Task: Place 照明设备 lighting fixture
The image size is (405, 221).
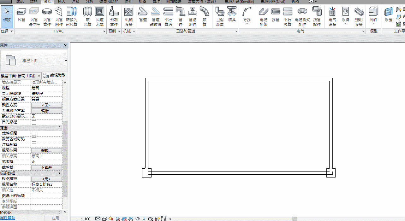Action: pos(359,16)
